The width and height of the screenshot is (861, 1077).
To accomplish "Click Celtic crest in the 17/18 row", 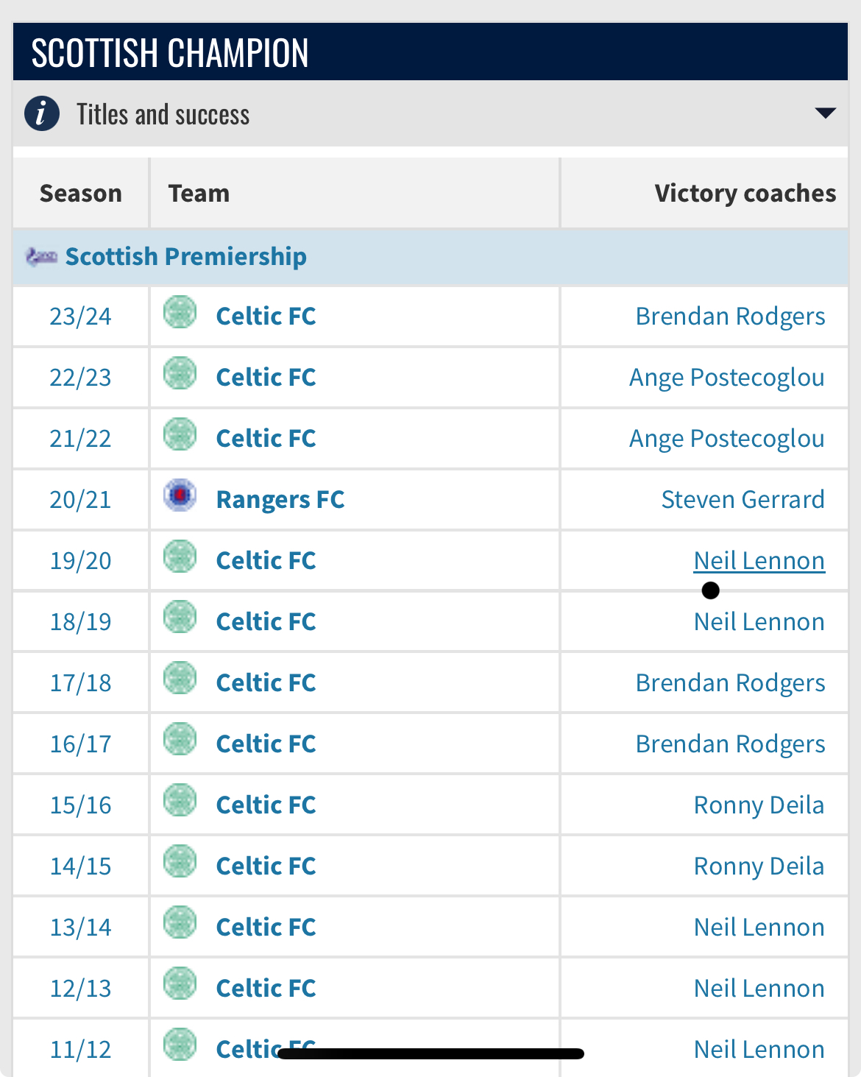I will [180, 679].
